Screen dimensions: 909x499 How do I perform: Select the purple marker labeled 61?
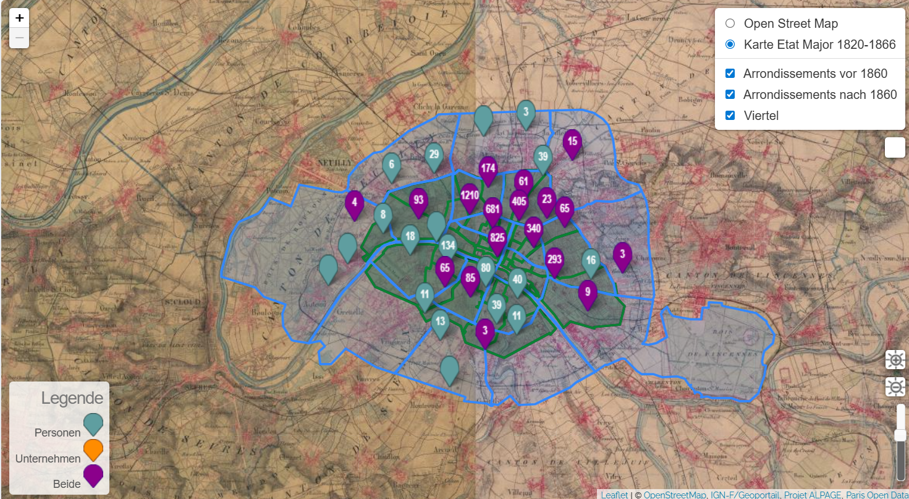tap(524, 184)
